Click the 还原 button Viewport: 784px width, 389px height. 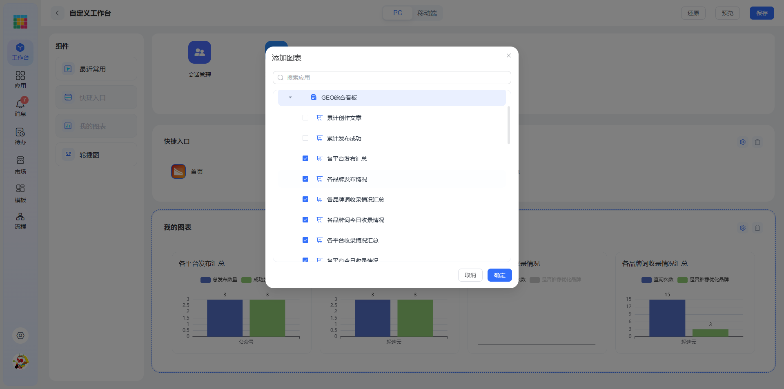[693, 13]
